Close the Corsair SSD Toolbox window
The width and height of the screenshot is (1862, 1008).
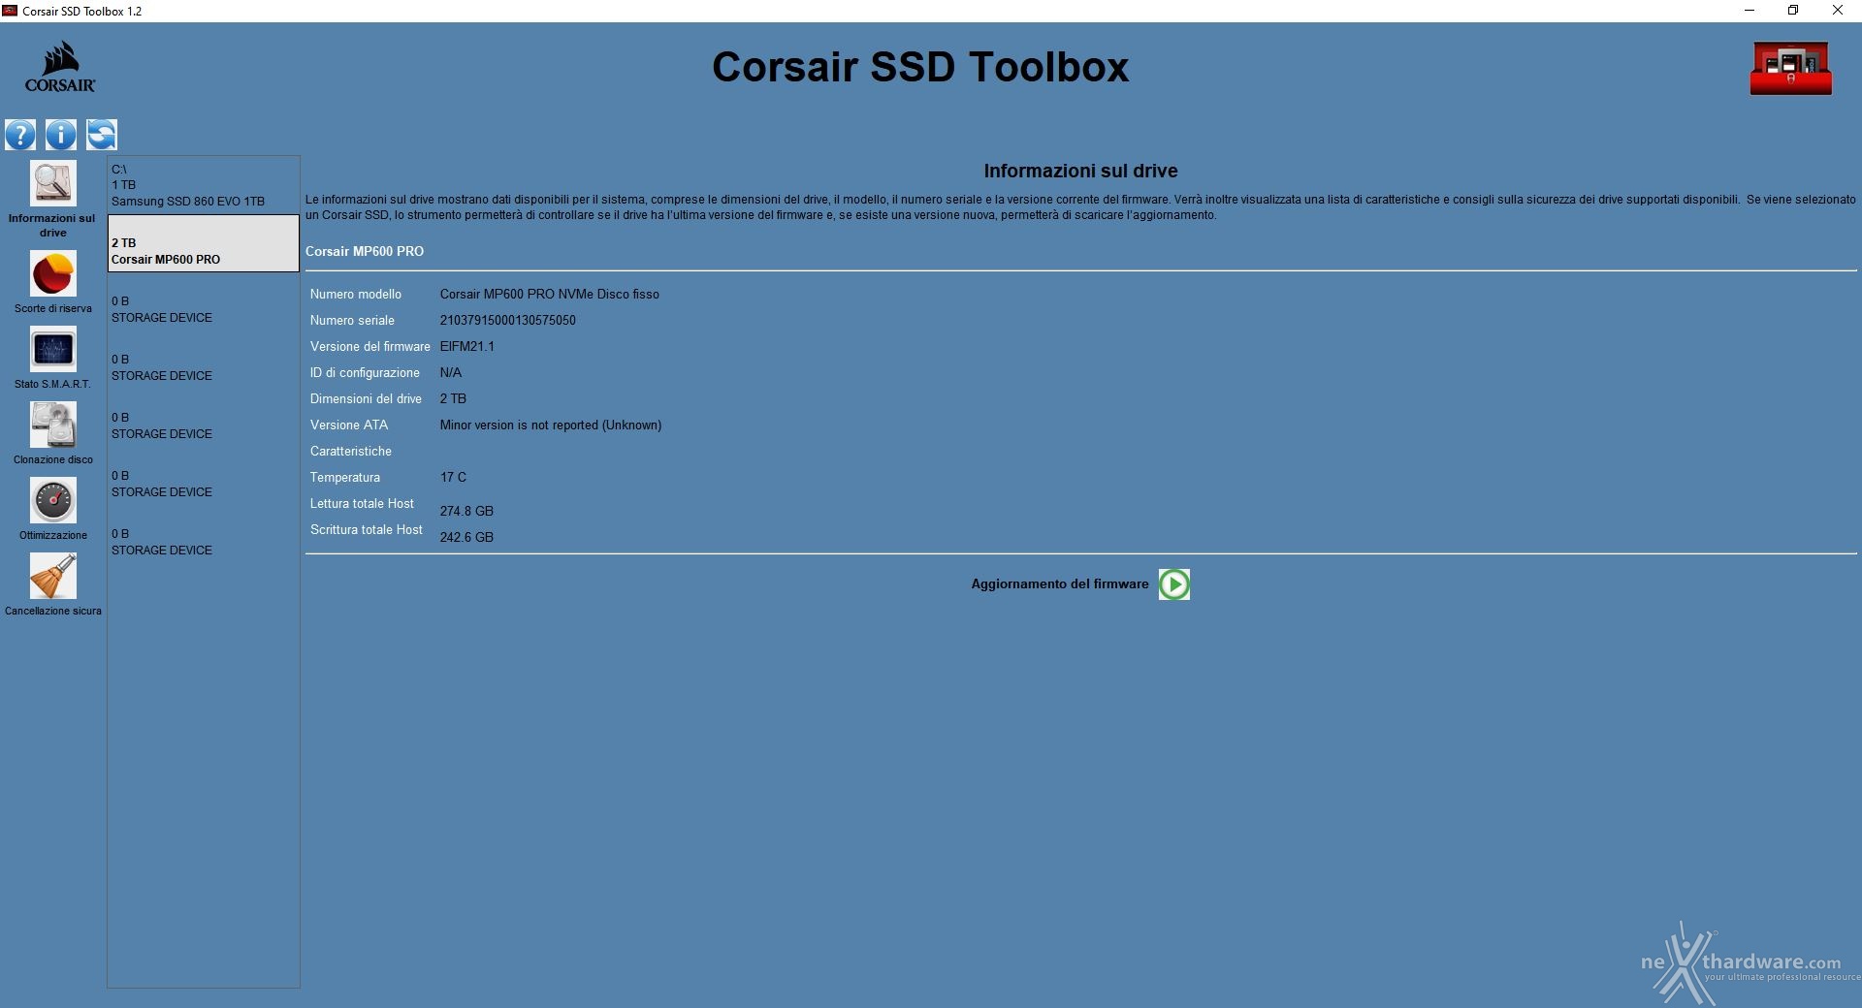[x=1838, y=11]
